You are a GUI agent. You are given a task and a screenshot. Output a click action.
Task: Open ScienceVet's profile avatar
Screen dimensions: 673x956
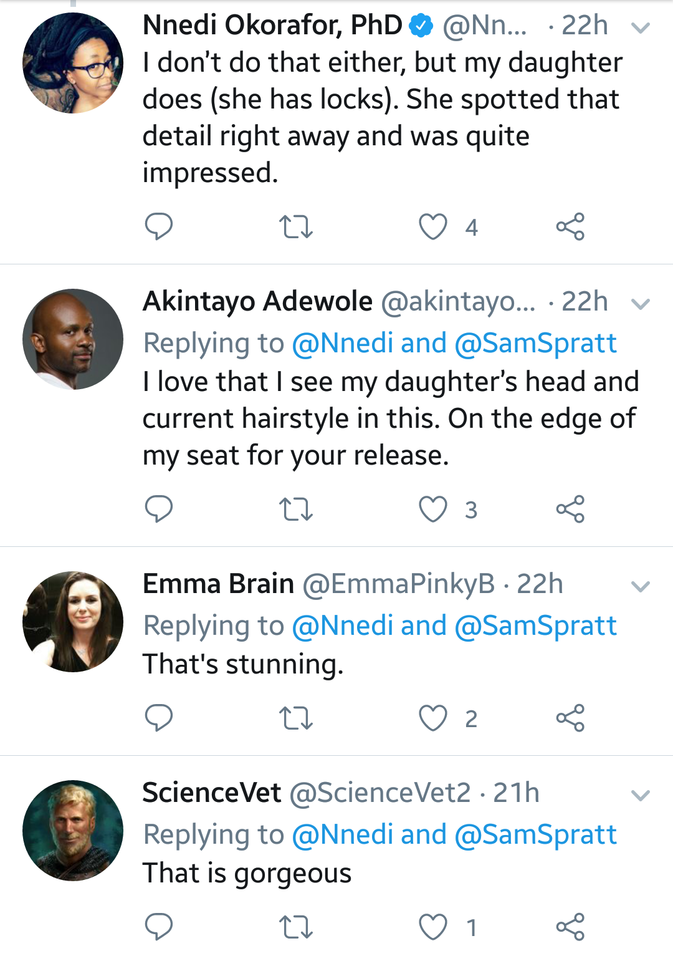(73, 831)
